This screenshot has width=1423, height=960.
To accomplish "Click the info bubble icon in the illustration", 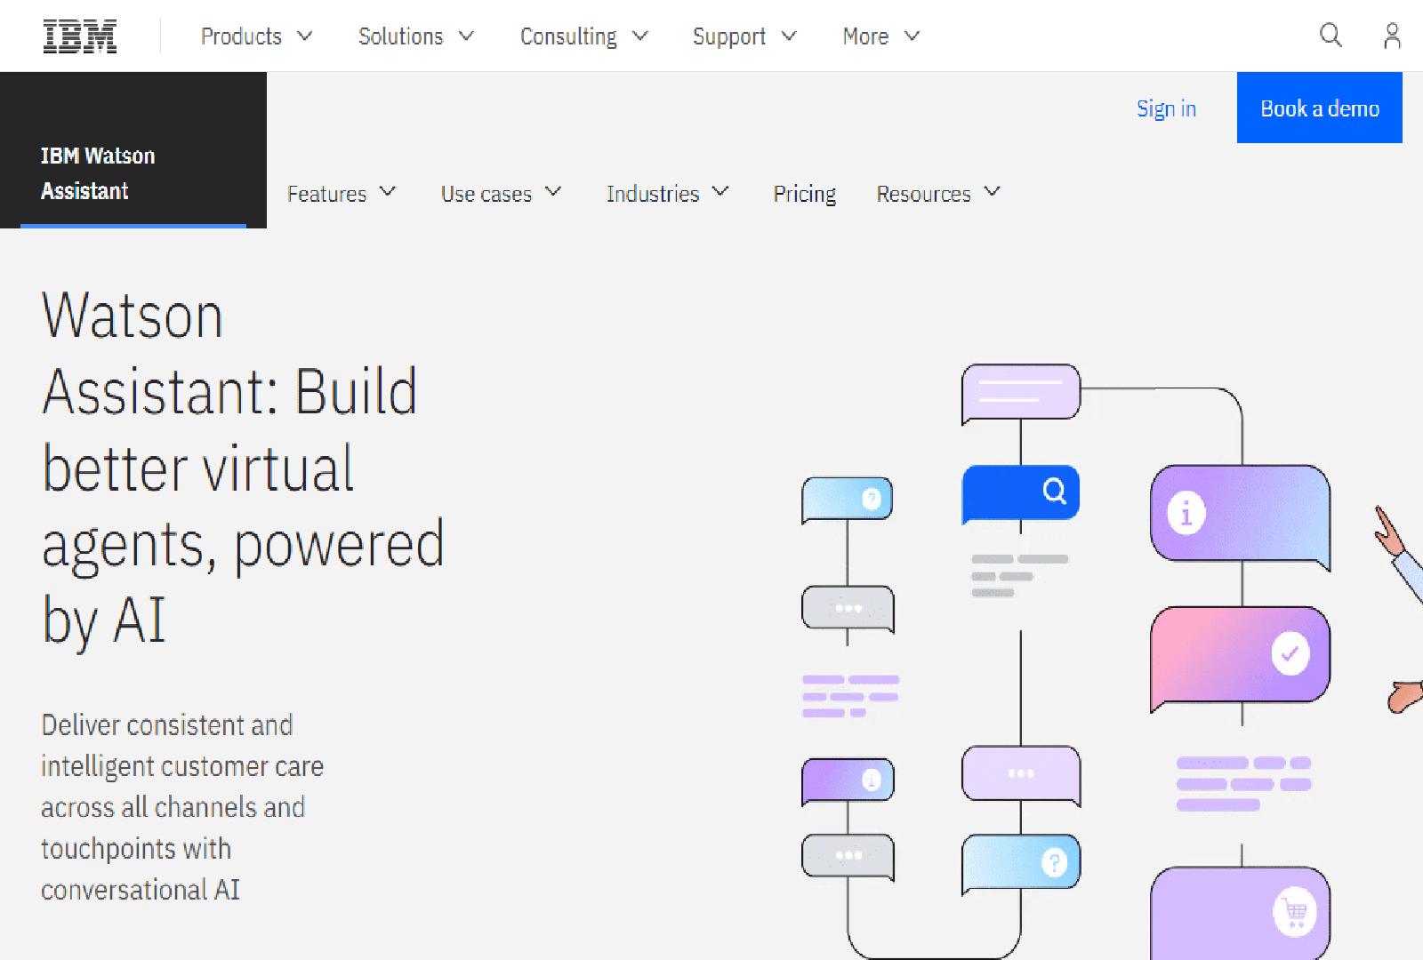I will tap(1185, 512).
